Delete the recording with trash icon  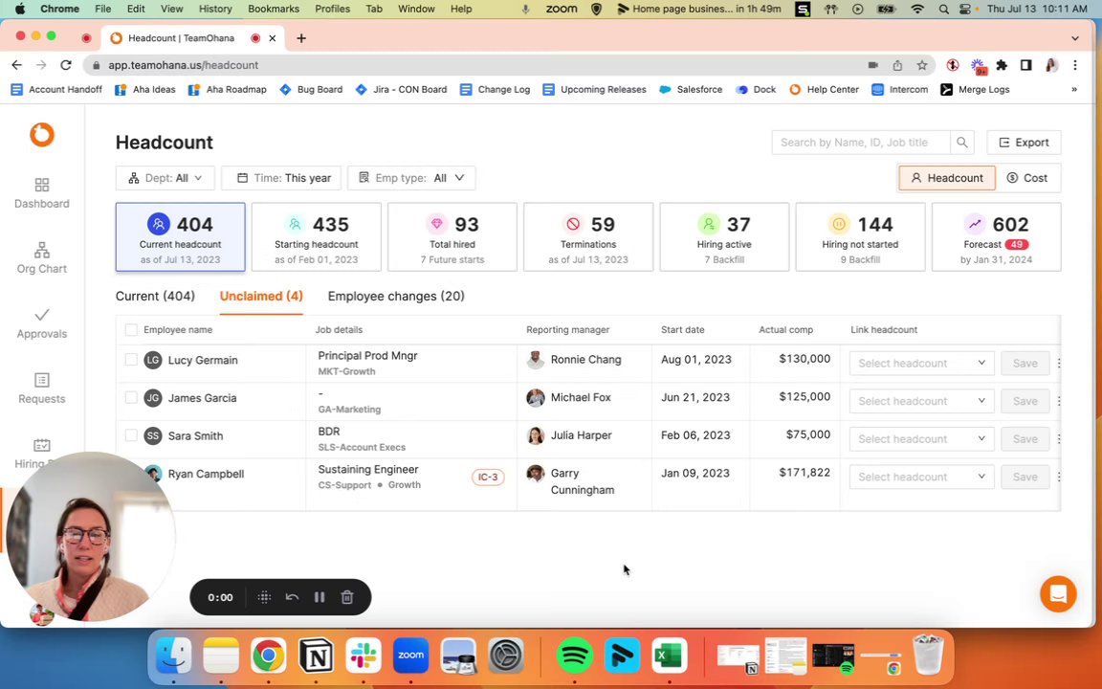[347, 597]
